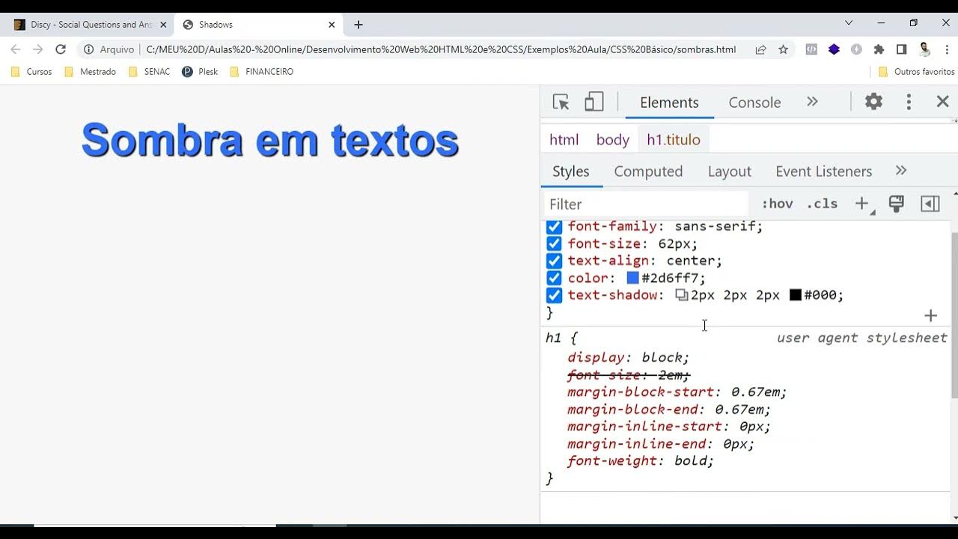958x539 pixels.
Task: Show more DevTools panels chevron
Action: click(x=812, y=102)
